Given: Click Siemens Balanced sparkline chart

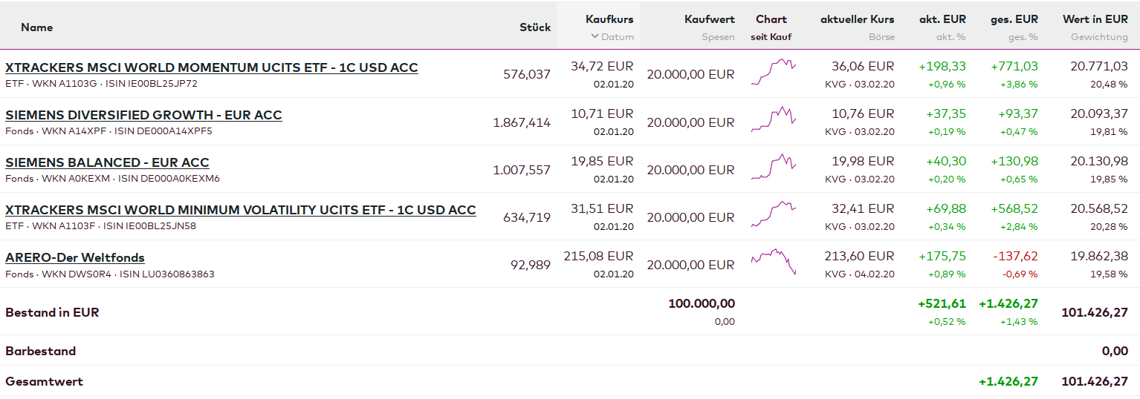Looking at the screenshot, I should 773,168.
